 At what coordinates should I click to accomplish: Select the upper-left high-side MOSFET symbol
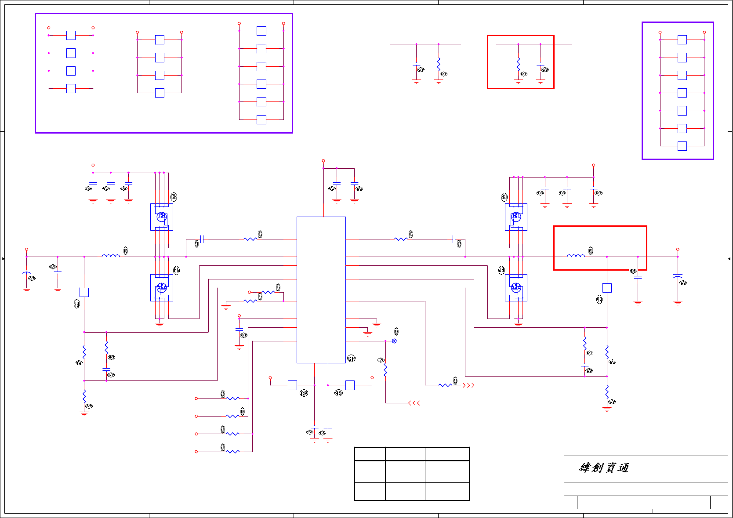pyautogui.click(x=162, y=217)
